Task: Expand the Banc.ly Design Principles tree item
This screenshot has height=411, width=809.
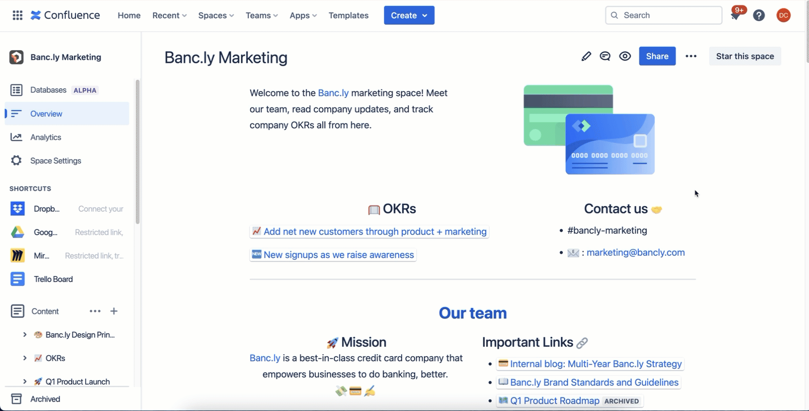Action: click(24, 335)
